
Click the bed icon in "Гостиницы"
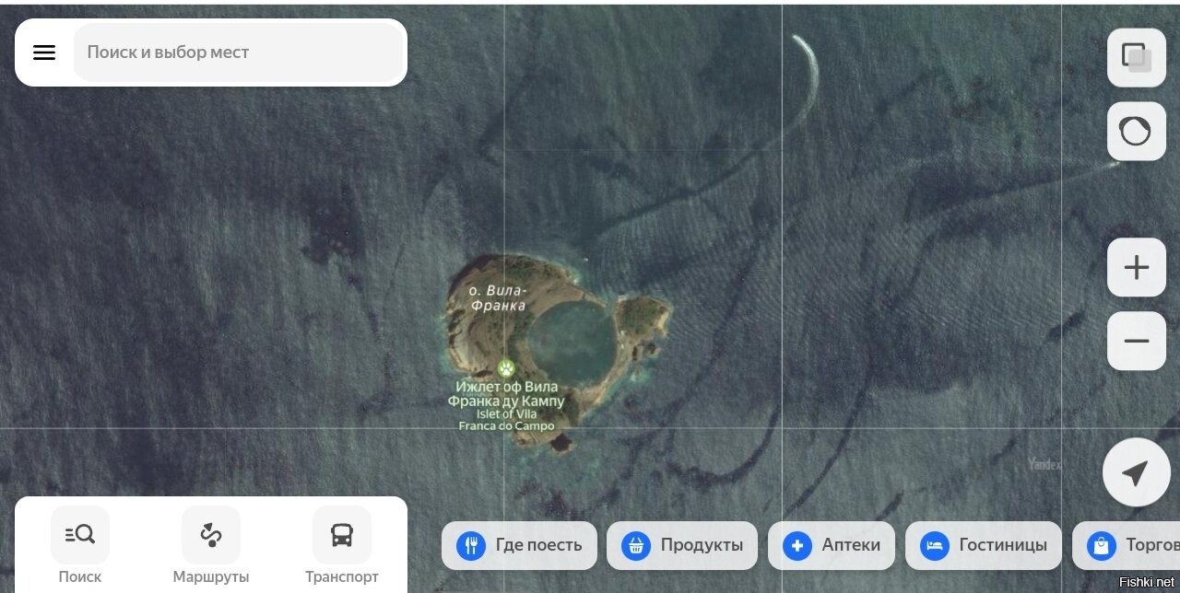point(935,545)
